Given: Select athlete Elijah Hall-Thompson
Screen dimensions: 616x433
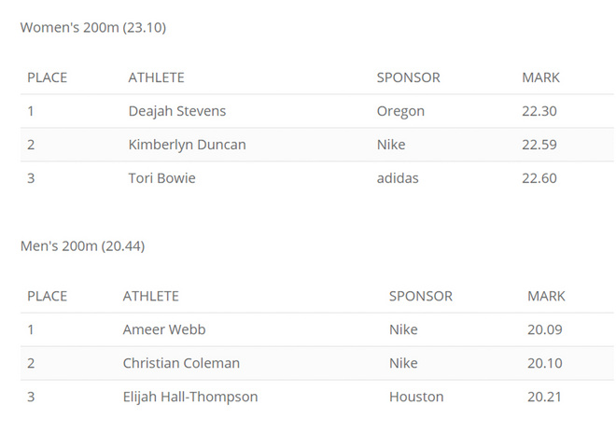Looking at the screenshot, I should point(190,397).
